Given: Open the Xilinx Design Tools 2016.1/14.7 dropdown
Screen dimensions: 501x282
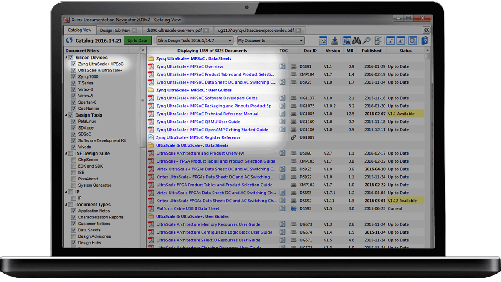Looking at the screenshot, I should pos(194,41).
